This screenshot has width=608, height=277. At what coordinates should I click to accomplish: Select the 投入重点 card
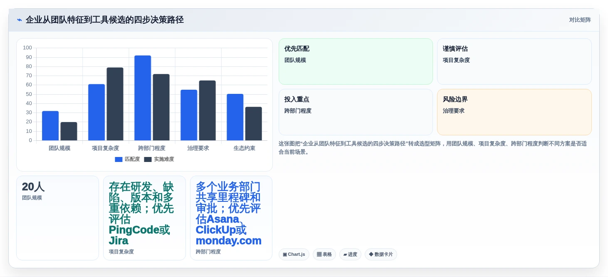click(356, 112)
